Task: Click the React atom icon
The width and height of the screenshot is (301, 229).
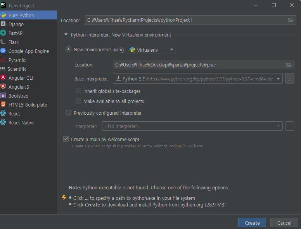Action: point(3,114)
